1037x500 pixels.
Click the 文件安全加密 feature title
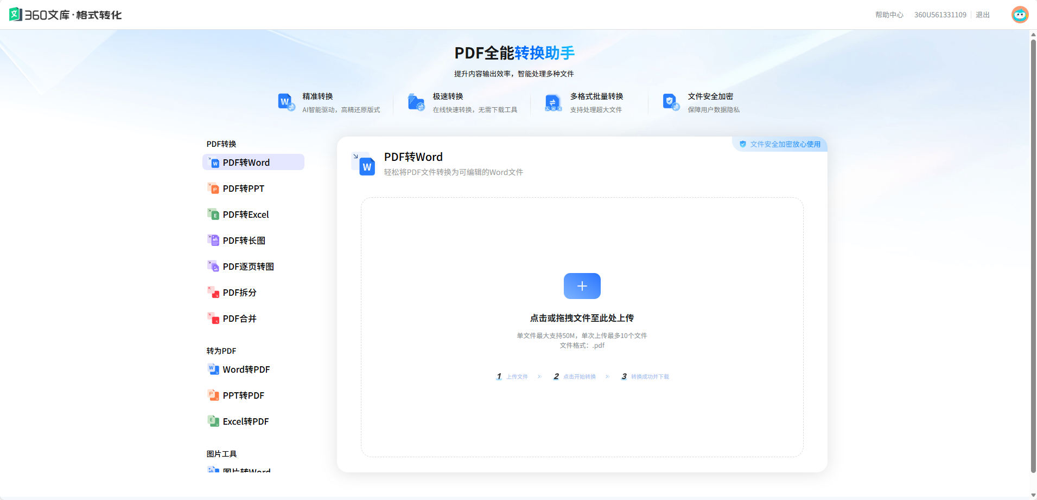[x=710, y=96]
